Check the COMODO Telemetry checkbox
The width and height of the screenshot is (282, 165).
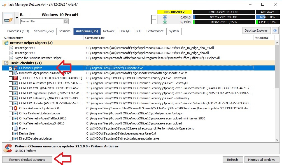tap(11, 98)
